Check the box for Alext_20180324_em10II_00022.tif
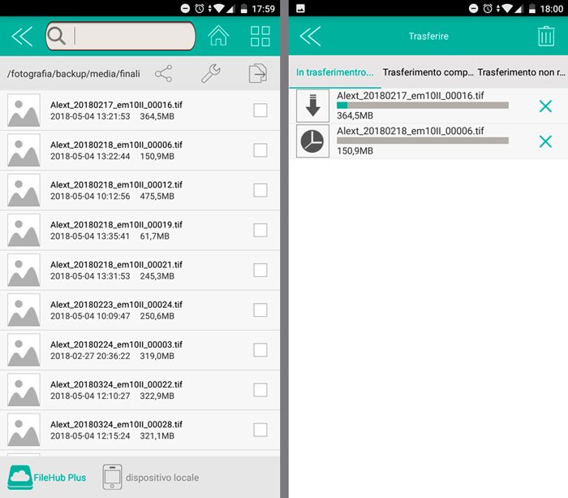The height and width of the screenshot is (498, 568). point(260,390)
